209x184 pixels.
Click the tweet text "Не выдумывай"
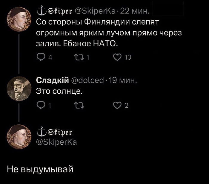coord(40,170)
